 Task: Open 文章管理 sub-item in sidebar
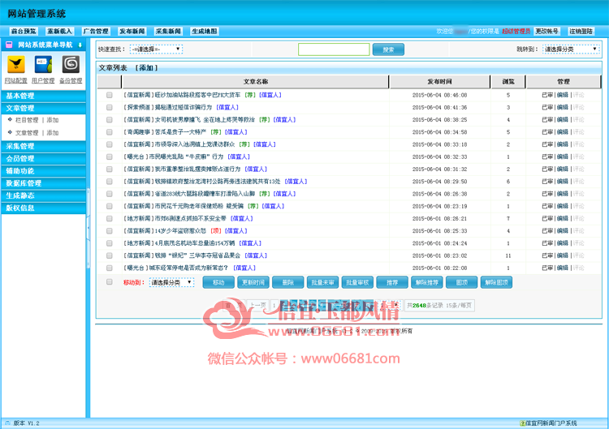(27, 133)
